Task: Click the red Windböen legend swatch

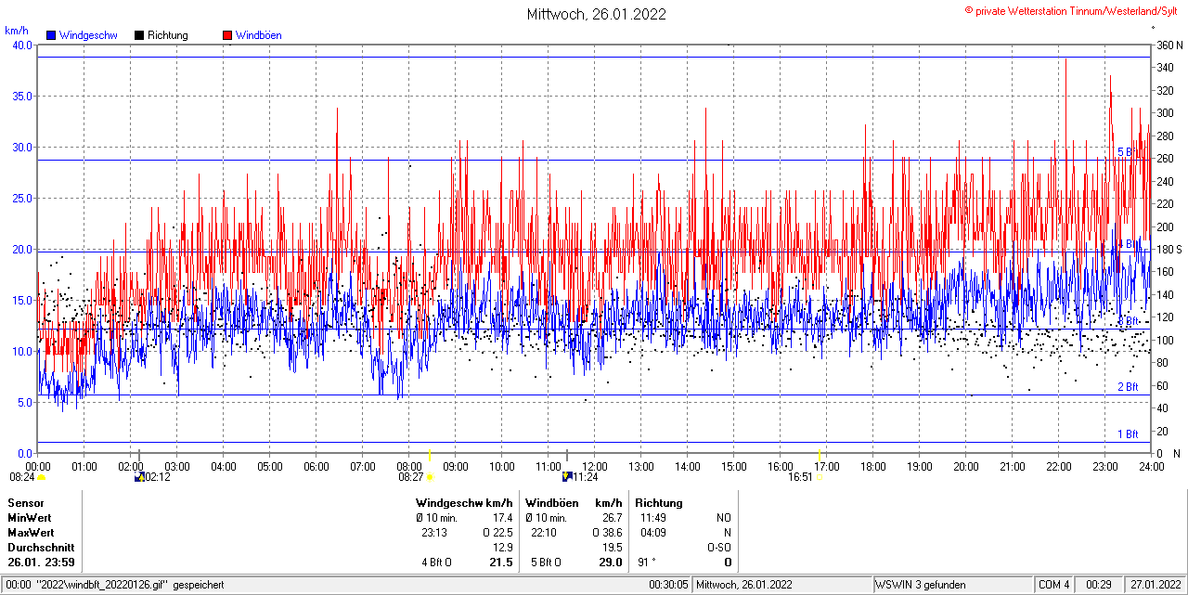Action: pyautogui.click(x=227, y=35)
